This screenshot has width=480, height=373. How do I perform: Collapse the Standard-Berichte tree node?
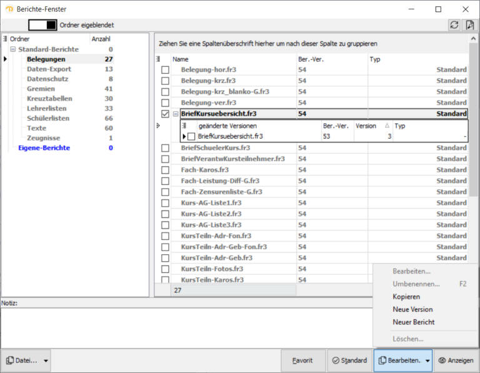click(x=13, y=49)
